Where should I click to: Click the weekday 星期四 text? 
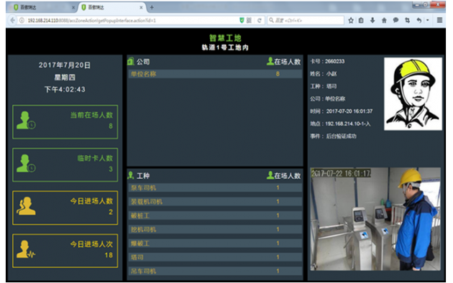[65, 78]
